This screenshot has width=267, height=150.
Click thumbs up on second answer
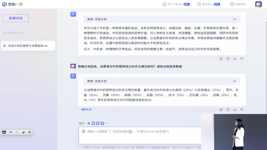(x=235, y=110)
